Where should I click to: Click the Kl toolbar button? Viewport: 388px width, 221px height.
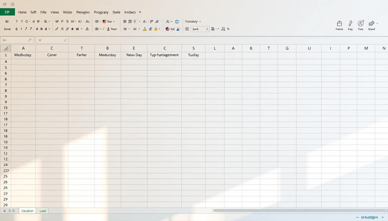(80, 22)
